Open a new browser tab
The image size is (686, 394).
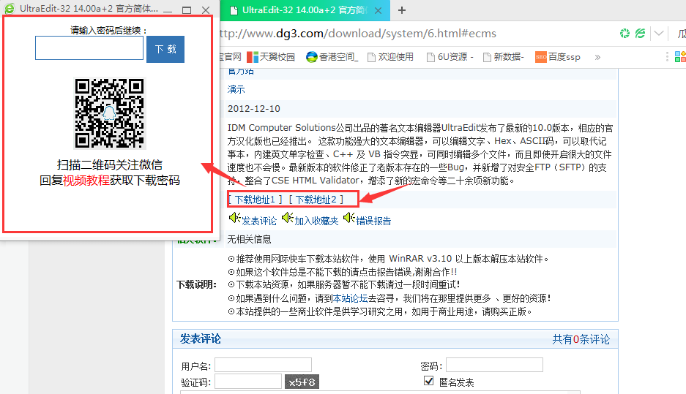tap(402, 10)
